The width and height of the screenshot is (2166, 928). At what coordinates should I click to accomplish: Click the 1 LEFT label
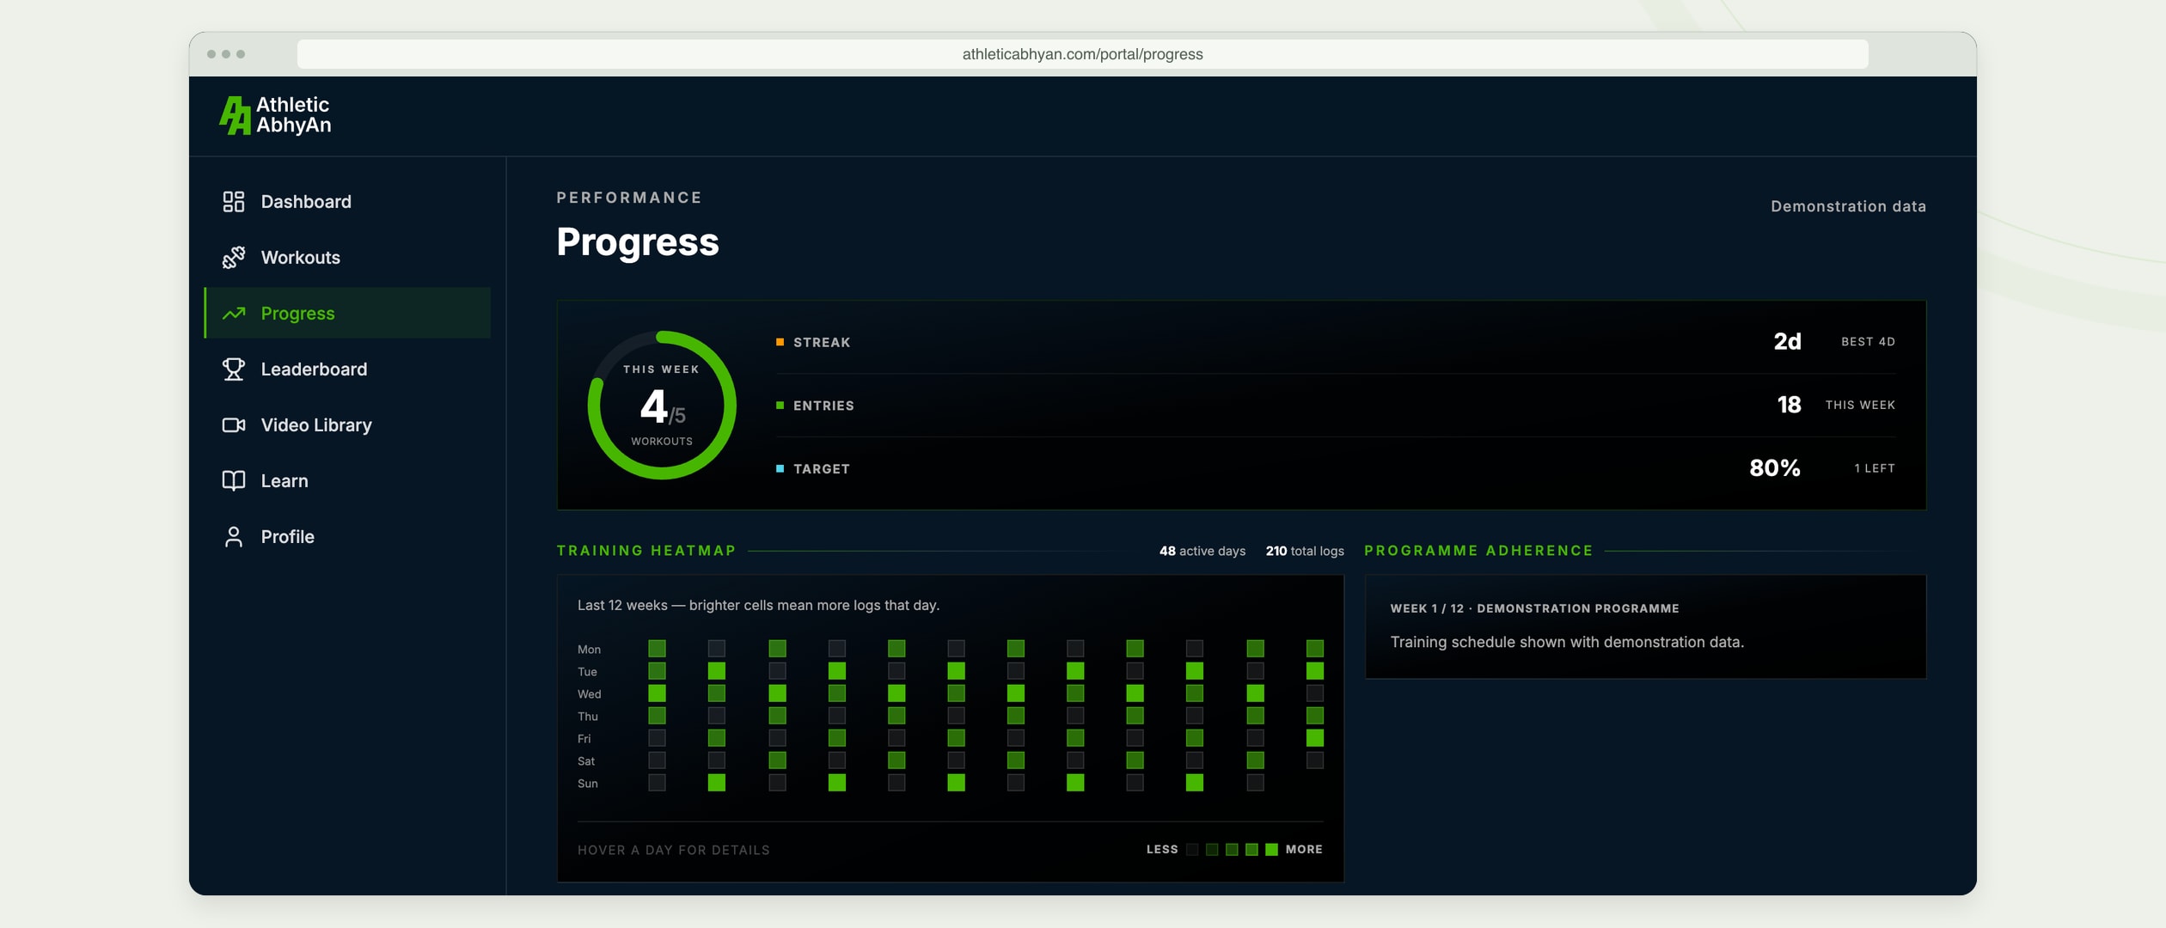(1875, 468)
